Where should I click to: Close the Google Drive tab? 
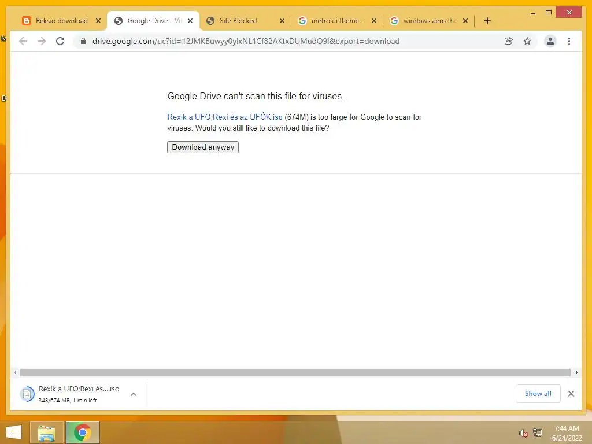click(190, 21)
